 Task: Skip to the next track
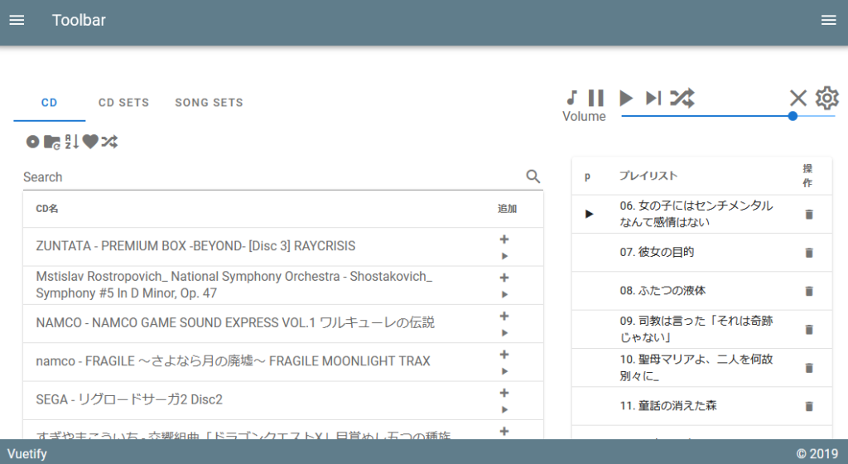point(653,99)
